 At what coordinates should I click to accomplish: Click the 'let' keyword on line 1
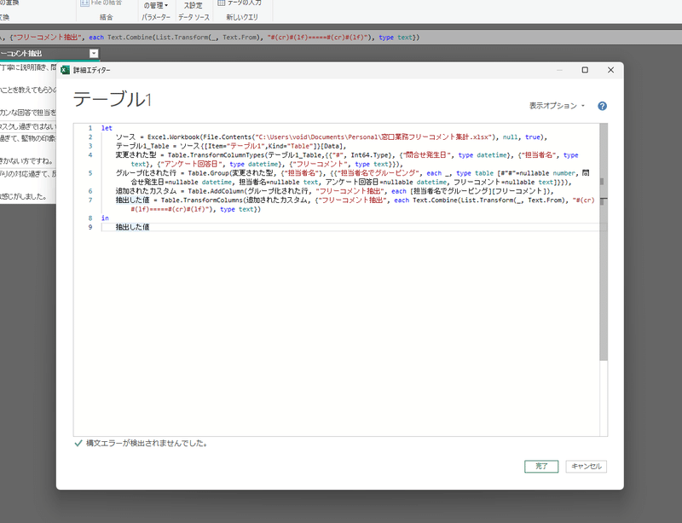(107, 128)
